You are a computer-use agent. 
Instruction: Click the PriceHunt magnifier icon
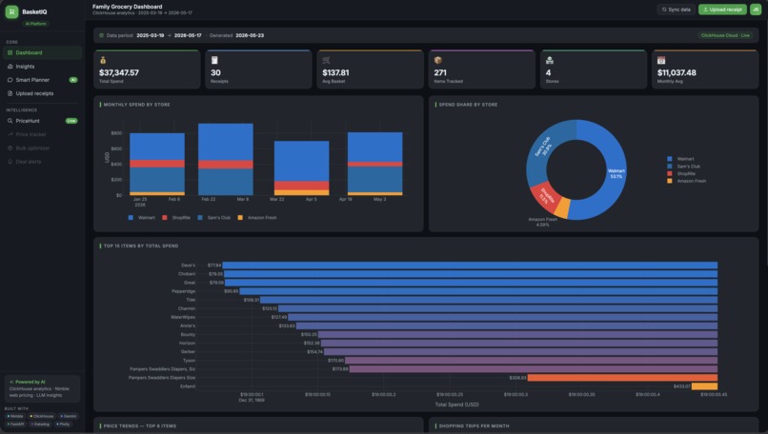pos(10,121)
